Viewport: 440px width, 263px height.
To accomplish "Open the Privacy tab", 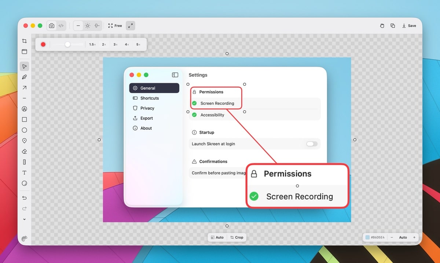I will (x=147, y=108).
